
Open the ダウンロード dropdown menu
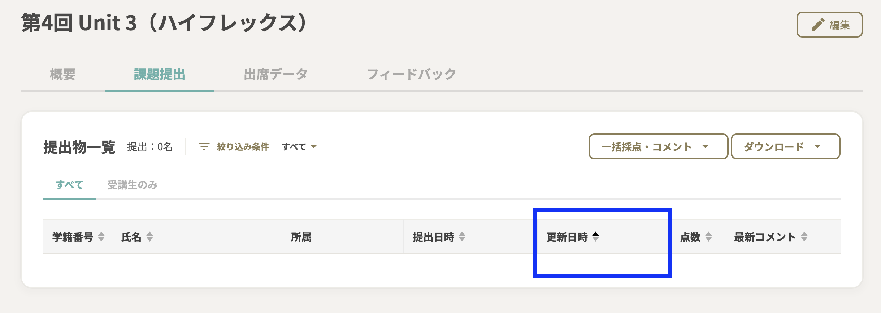[785, 147]
